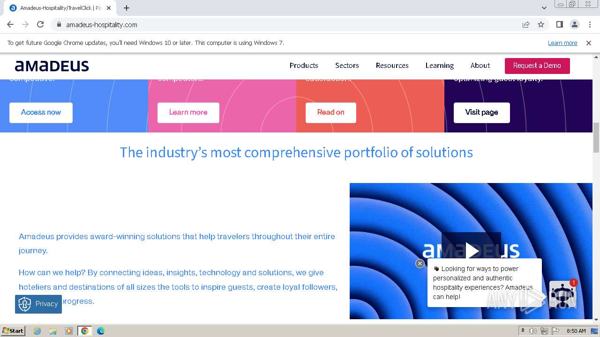The width and height of the screenshot is (600, 337).
Task: Play the Amadeus video
Action: pyautogui.click(x=471, y=251)
